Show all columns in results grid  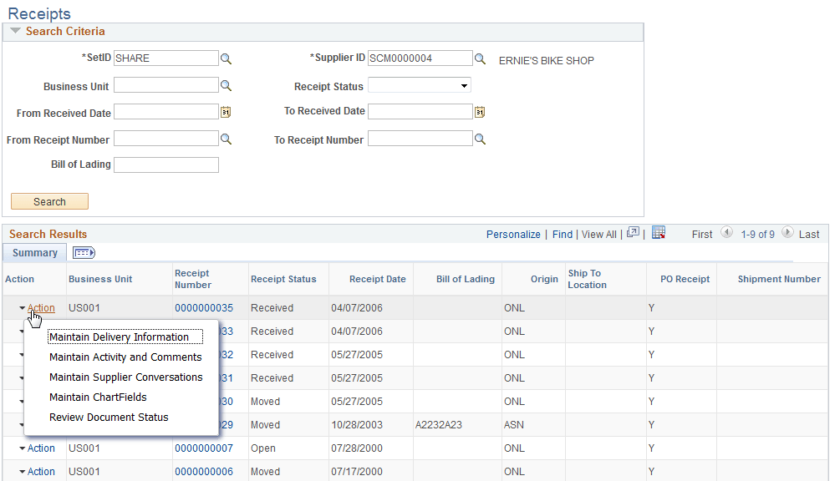(x=83, y=252)
